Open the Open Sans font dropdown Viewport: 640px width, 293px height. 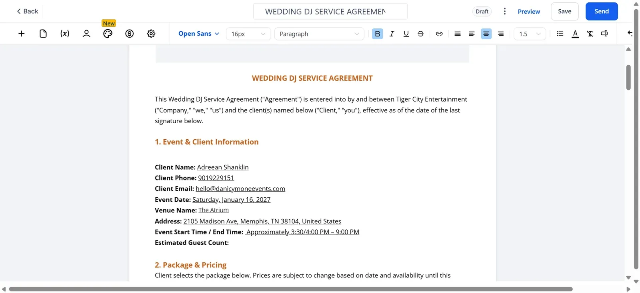tap(199, 34)
